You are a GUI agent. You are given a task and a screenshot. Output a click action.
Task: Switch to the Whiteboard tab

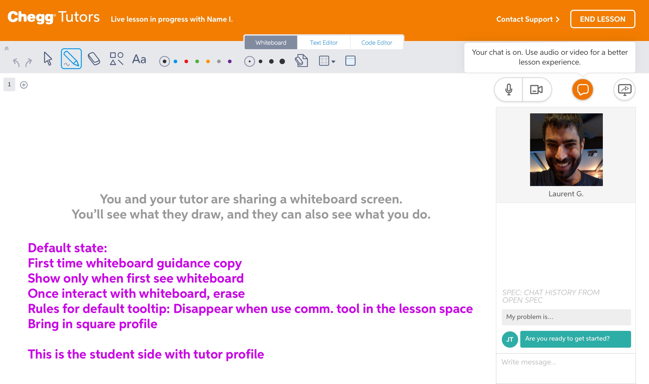coord(271,43)
